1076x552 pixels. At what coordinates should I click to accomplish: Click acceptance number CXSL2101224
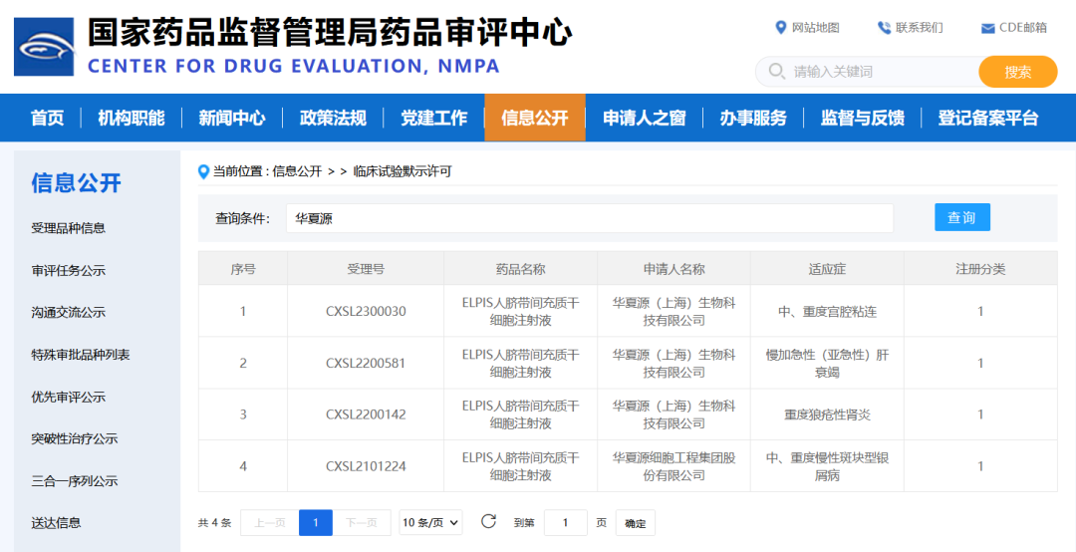[366, 466]
